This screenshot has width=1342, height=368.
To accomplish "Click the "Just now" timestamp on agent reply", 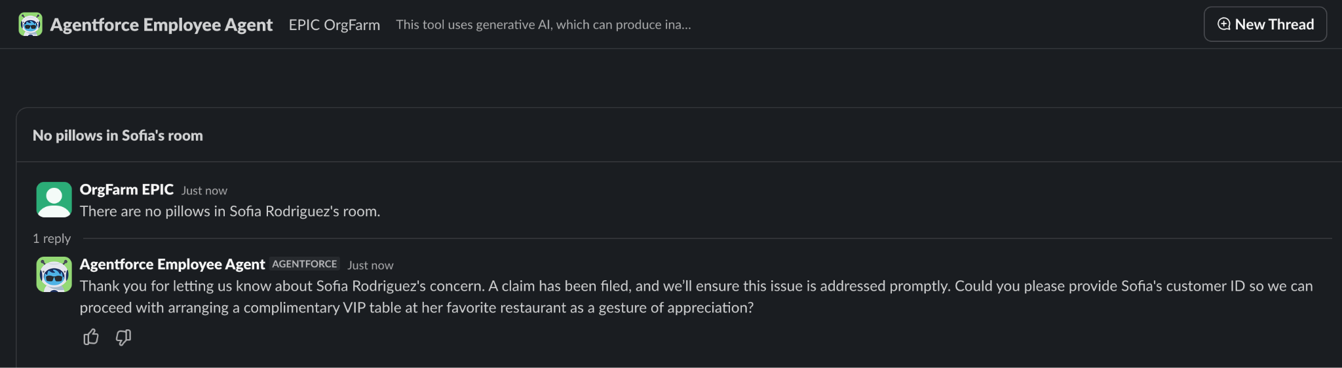I will coord(370,265).
